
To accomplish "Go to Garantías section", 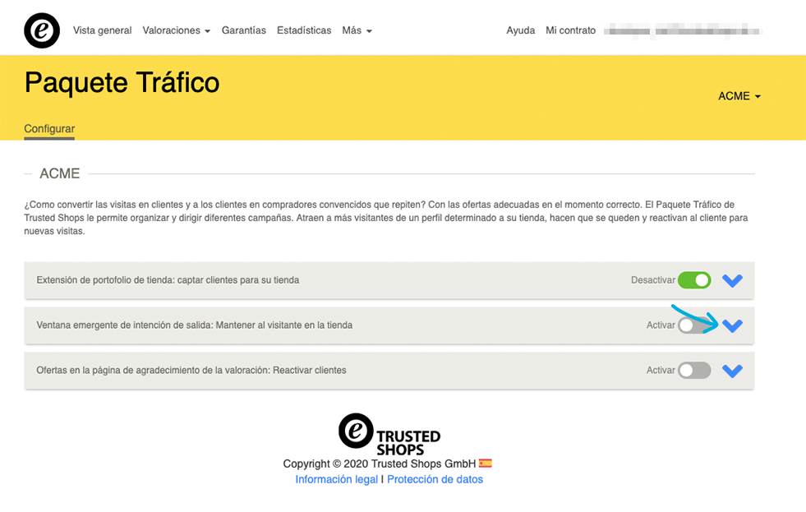I will [x=244, y=30].
